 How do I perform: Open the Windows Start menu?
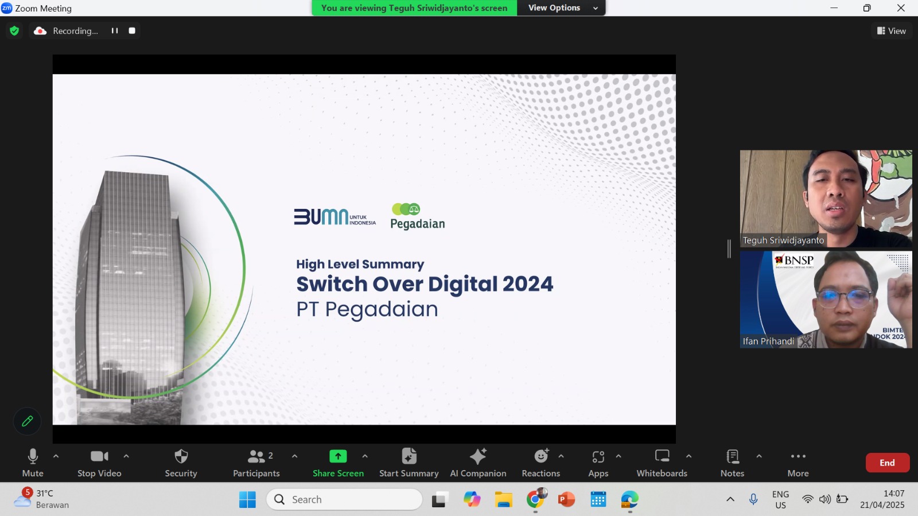[247, 499]
